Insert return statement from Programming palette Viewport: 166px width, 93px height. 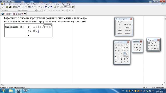(120, 33)
